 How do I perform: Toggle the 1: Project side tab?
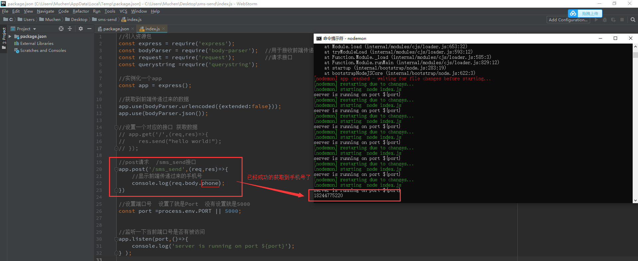click(4, 38)
